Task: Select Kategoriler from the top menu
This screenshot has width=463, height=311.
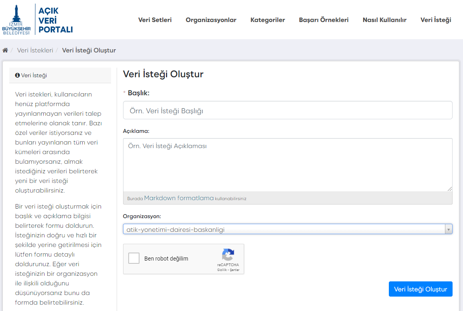Action: (x=267, y=20)
